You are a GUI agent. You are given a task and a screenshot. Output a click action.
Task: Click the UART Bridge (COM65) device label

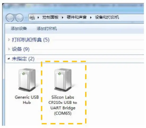pos(63,111)
